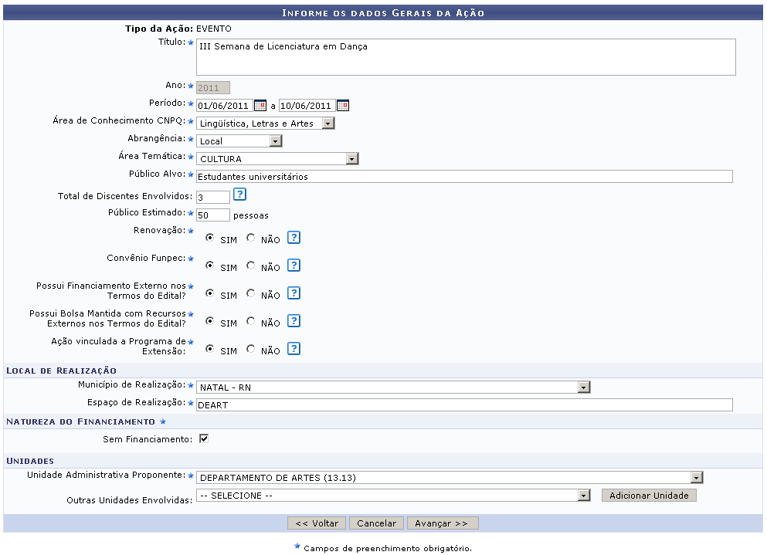The height and width of the screenshot is (555, 767).
Task: Open calendar picker for period end date
Action: coord(343,106)
